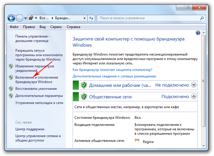Screen dimensions: 214x156
Task: Open 'Центр поддержки' link
Action: [x=30, y=129]
